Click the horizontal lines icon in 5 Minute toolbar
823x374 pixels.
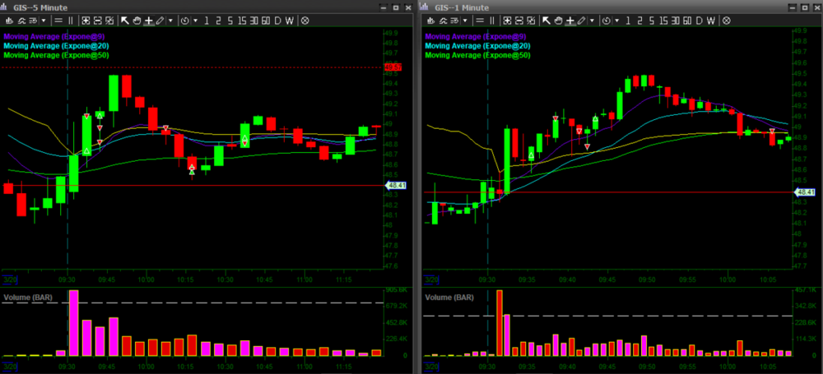[59, 20]
